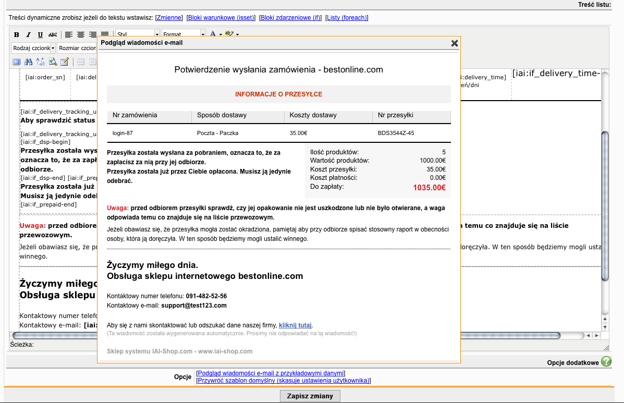
Task: Open preview with sample data link
Action: point(271,373)
